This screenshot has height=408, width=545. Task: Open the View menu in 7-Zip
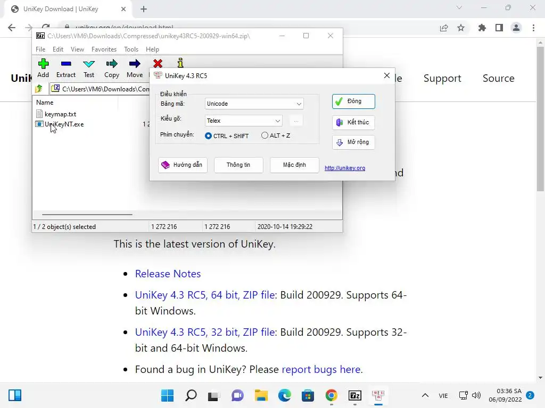coord(77,49)
